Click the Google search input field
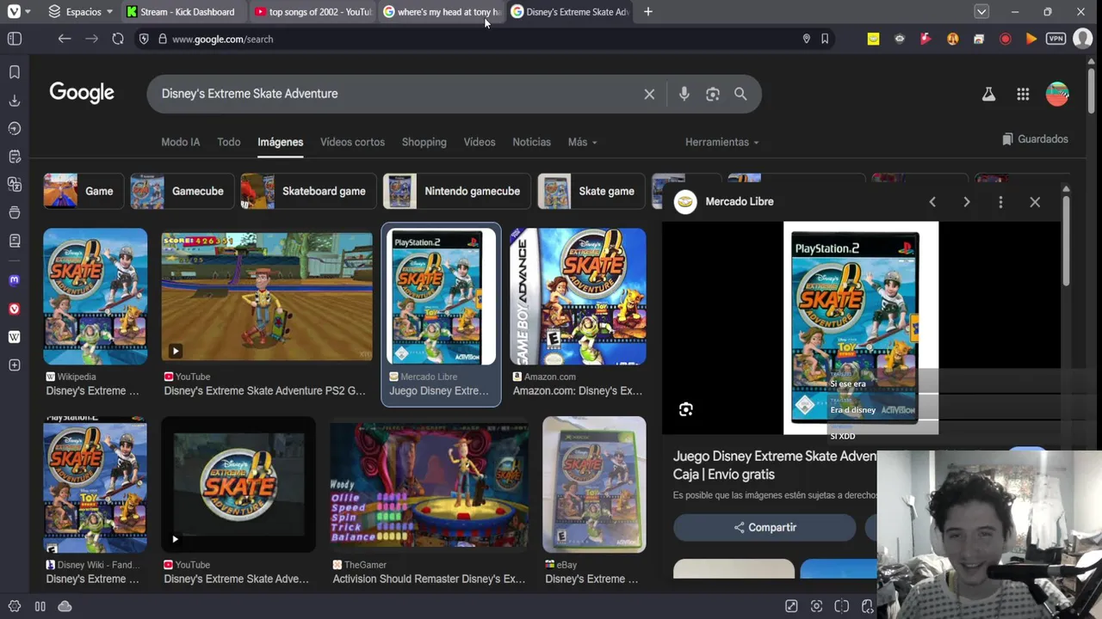Screen dimensions: 1102x619 point(396,94)
